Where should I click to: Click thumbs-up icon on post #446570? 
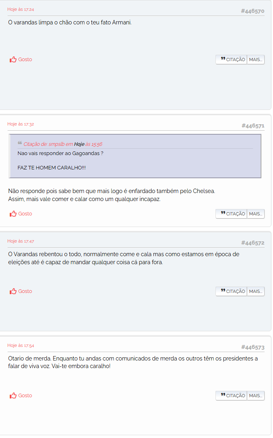[13, 60]
